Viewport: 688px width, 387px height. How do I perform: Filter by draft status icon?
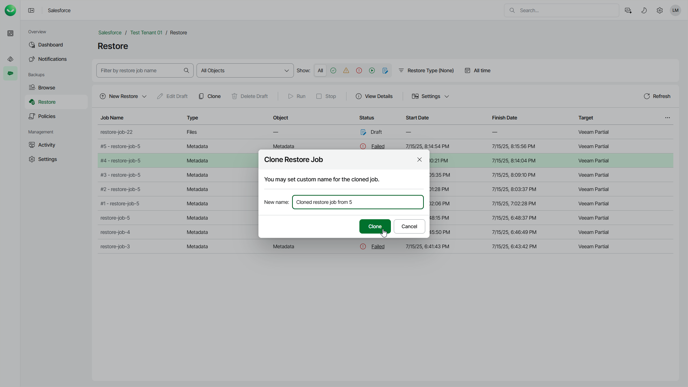[385, 70]
